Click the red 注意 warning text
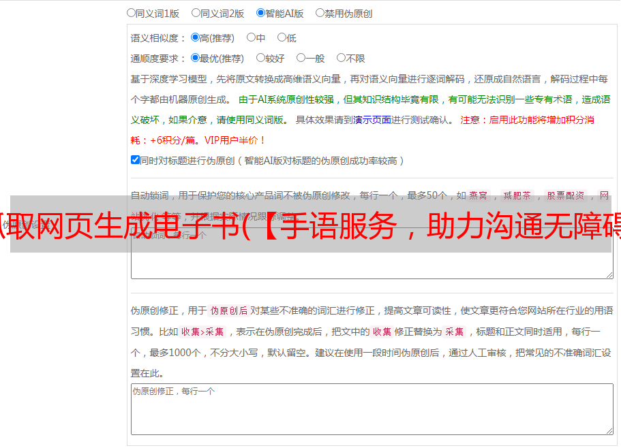 [470, 120]
